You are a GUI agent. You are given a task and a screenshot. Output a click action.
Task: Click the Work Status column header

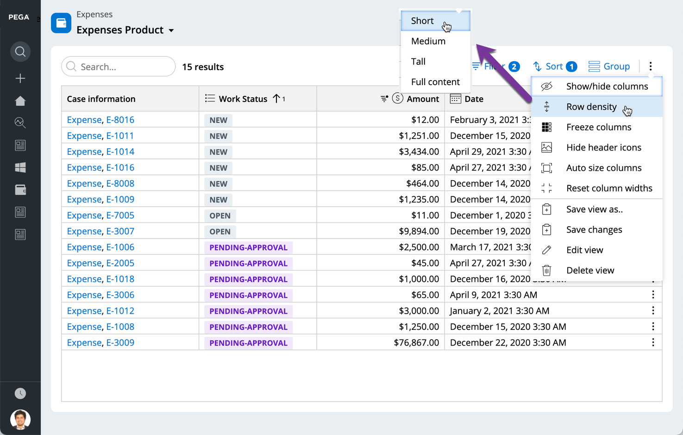point(258,99)
